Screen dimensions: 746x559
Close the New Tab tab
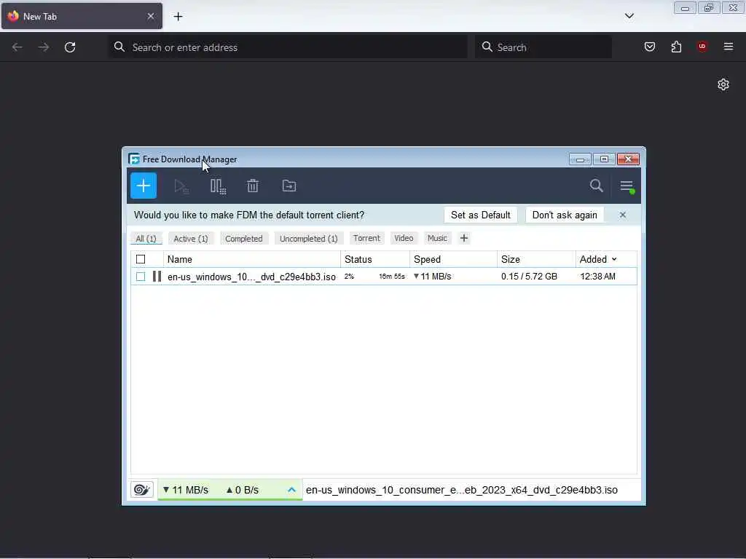150,16
